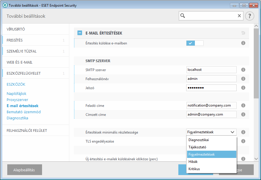261x180 pixels.
Task: Click into the Feladó címe field
Action: [x=211, y=105]
